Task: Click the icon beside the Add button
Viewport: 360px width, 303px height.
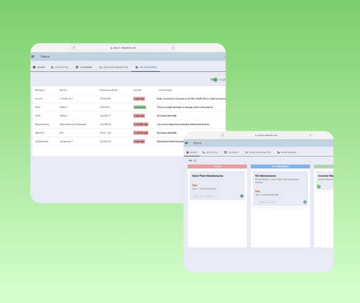Action: point(195,160)
